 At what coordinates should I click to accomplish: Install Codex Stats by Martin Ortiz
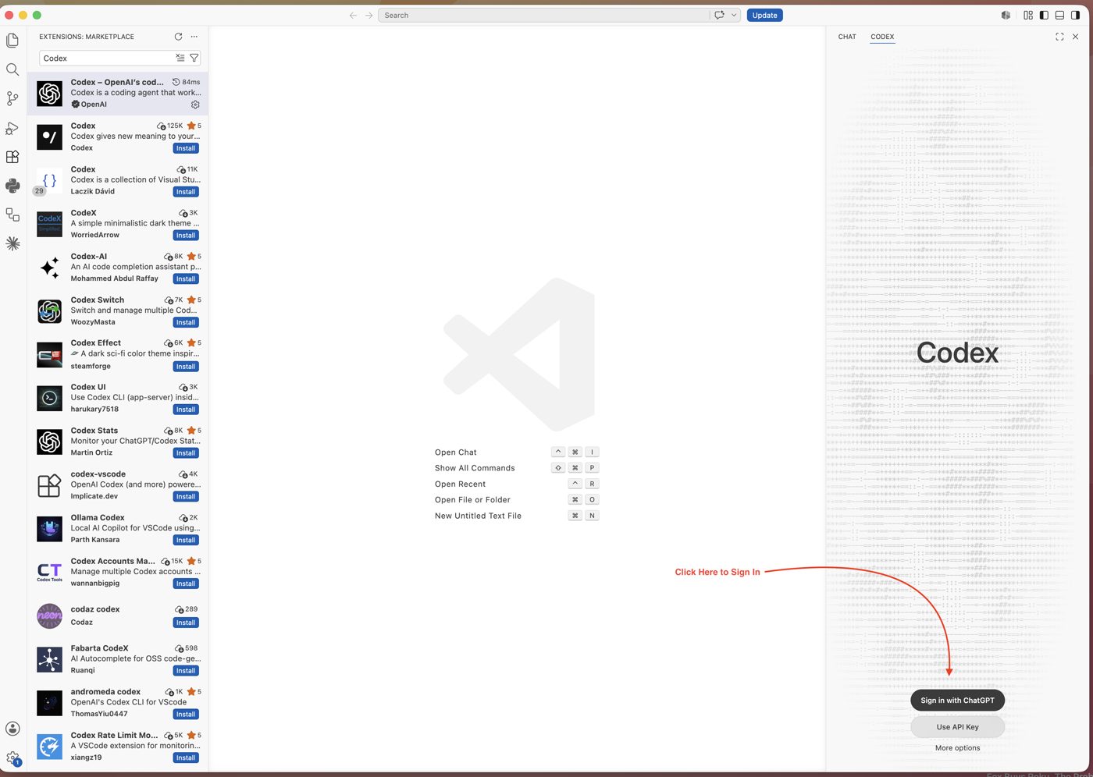point(186,453)
